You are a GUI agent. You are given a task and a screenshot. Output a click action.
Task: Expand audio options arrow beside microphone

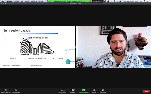(x=10, y=90)
